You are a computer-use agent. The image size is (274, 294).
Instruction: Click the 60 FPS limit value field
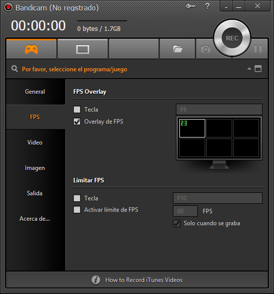tap(185, 211)
